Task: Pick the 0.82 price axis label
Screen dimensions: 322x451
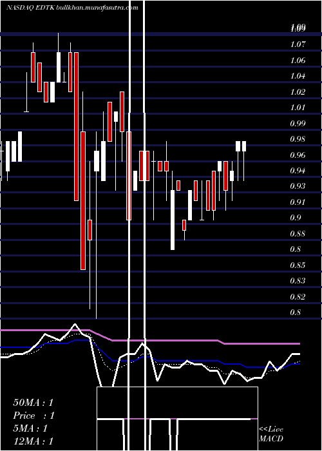Action: click(x=298, y=296)
